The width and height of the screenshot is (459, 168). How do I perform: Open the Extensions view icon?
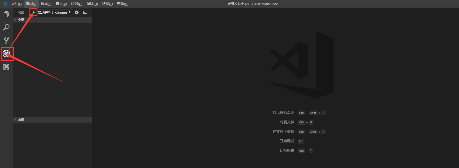[6, 67]
